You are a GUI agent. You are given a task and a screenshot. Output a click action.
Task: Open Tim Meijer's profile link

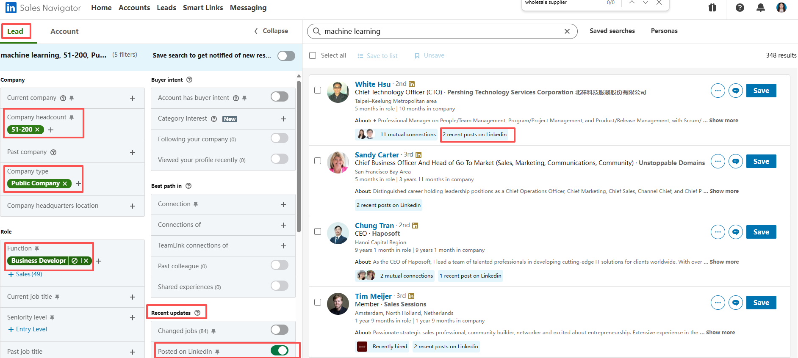click(x=373, y=296)
